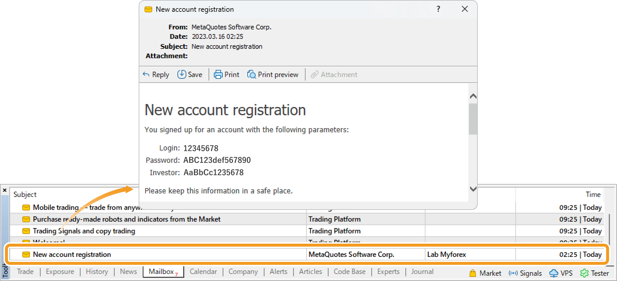Image resolution: width=617 pixels, height=281 pixels.
Task: Click the VPS label in the toolbox
Action: click(x=566, y=273)
